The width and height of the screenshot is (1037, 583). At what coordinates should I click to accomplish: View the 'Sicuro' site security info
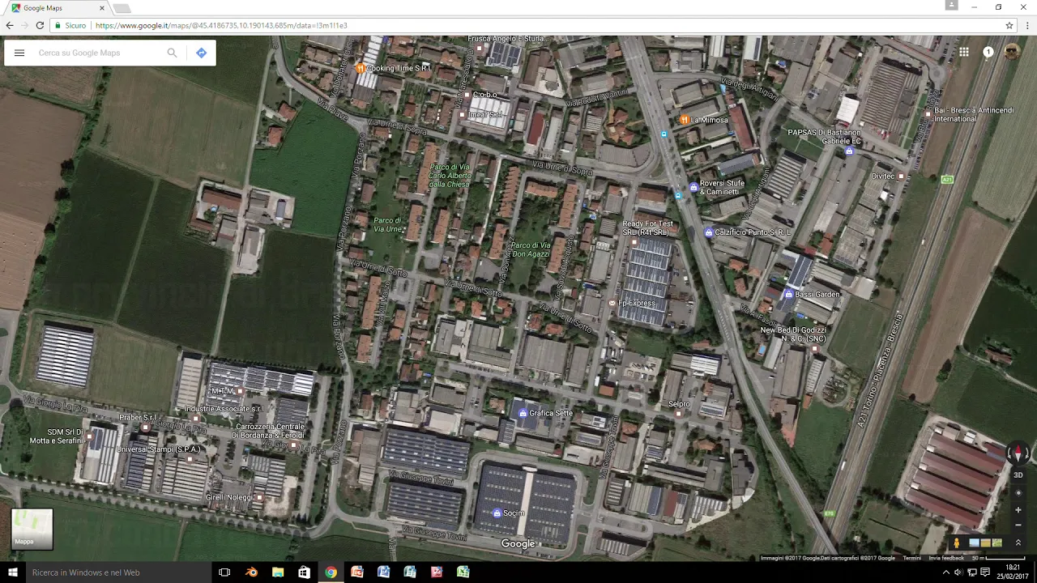click(70, 25)
